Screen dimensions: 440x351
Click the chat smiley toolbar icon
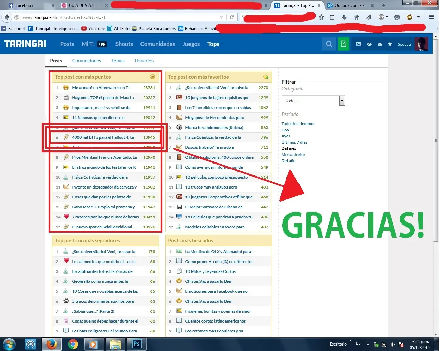click(x=397, y=17)
